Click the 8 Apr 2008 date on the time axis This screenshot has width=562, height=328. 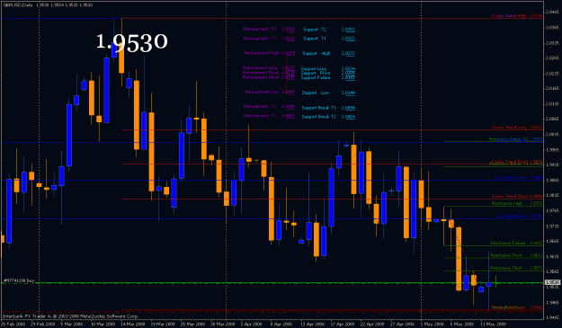pos(281,324)
